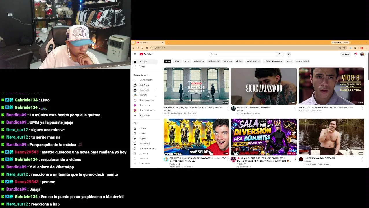Bookmark this page with star icon

click(x=344, y=48)
